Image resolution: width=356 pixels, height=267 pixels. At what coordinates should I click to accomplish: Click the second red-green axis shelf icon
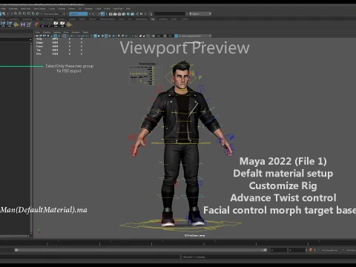(x=50, y=24)
